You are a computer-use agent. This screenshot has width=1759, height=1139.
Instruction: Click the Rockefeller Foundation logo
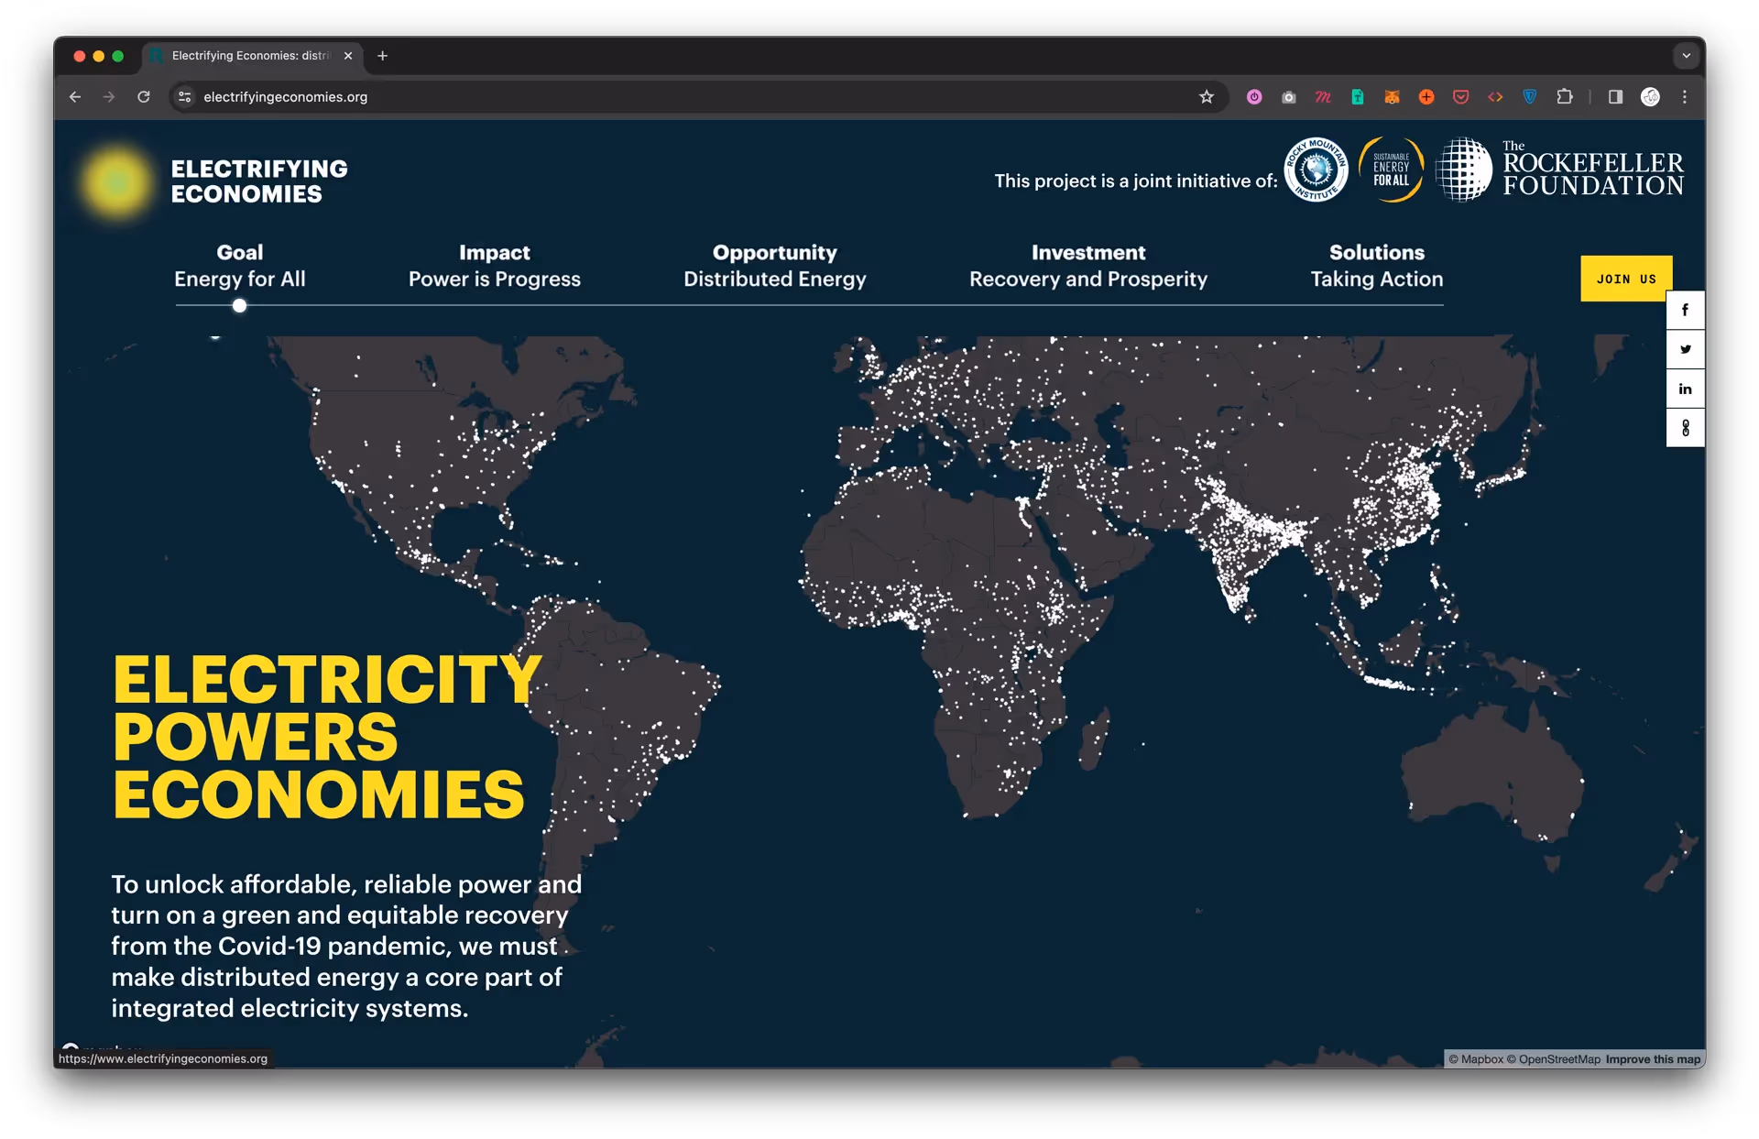point(1559,170)
